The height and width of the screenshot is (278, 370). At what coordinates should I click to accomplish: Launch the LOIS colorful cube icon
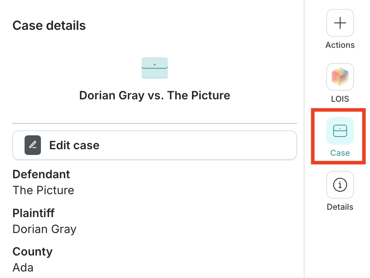point(340,76)
